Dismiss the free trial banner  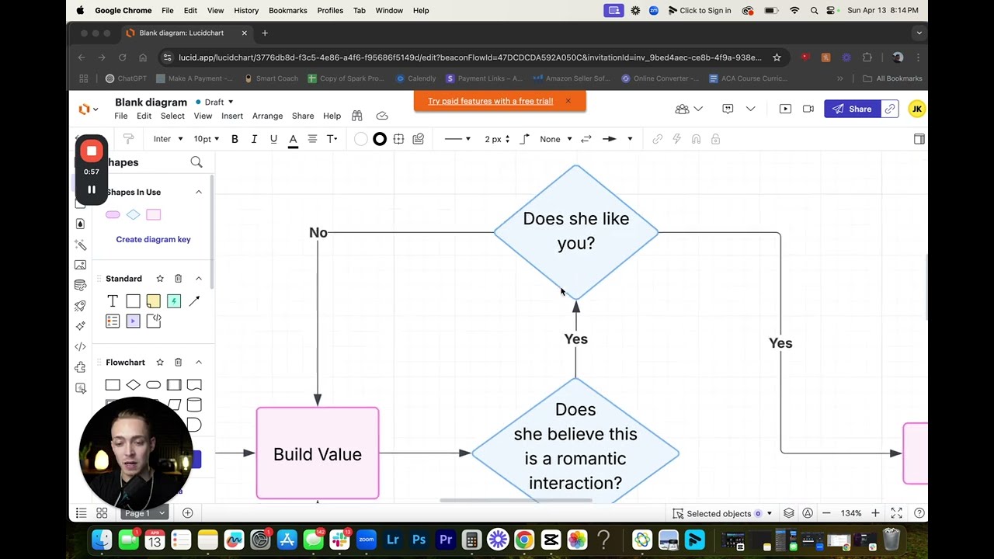(568, 101)
